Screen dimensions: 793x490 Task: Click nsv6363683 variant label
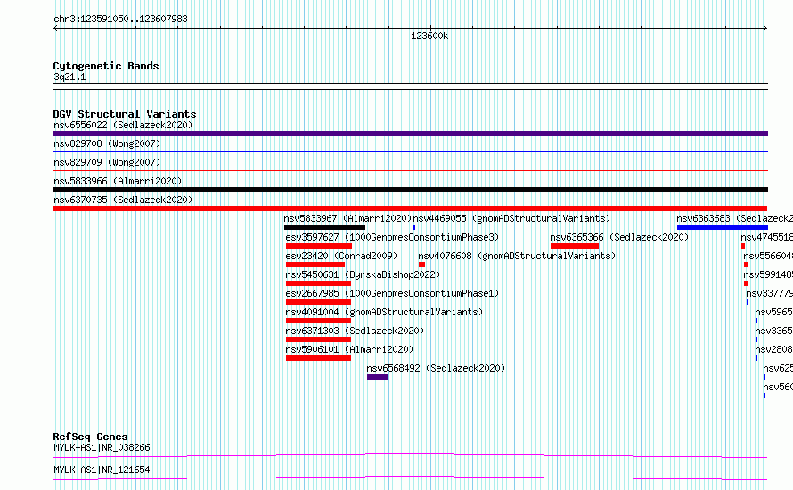click(734, 218)
